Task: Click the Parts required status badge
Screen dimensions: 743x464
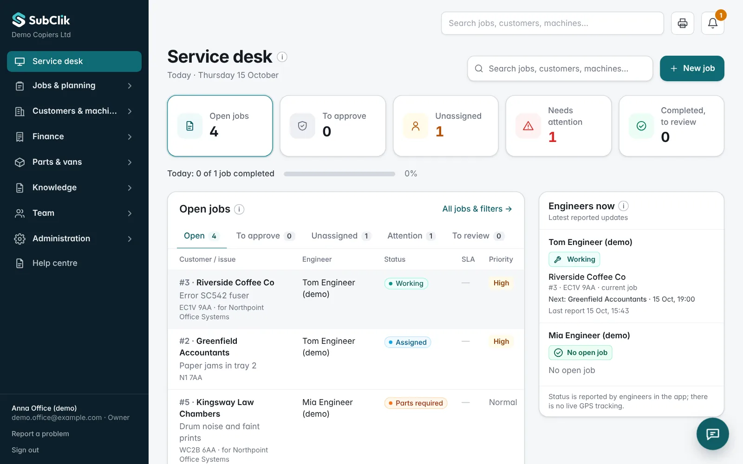Action: coord(416,403)
